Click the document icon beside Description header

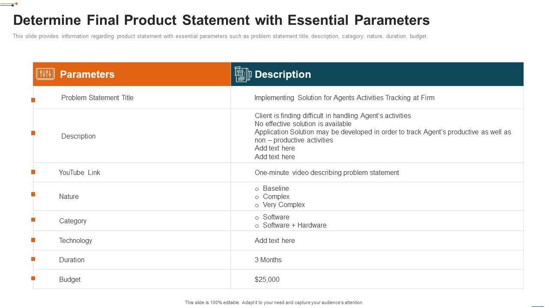(x=243, y=74)
